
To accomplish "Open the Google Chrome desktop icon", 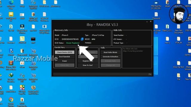I will coord(11,102).
